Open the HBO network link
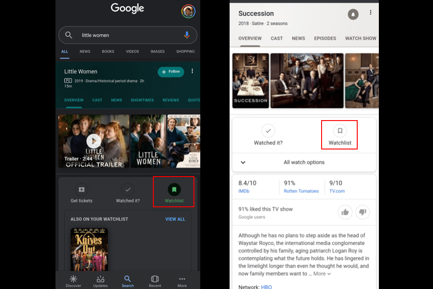This screenshot has height=289, width=433. click(267, 287)
